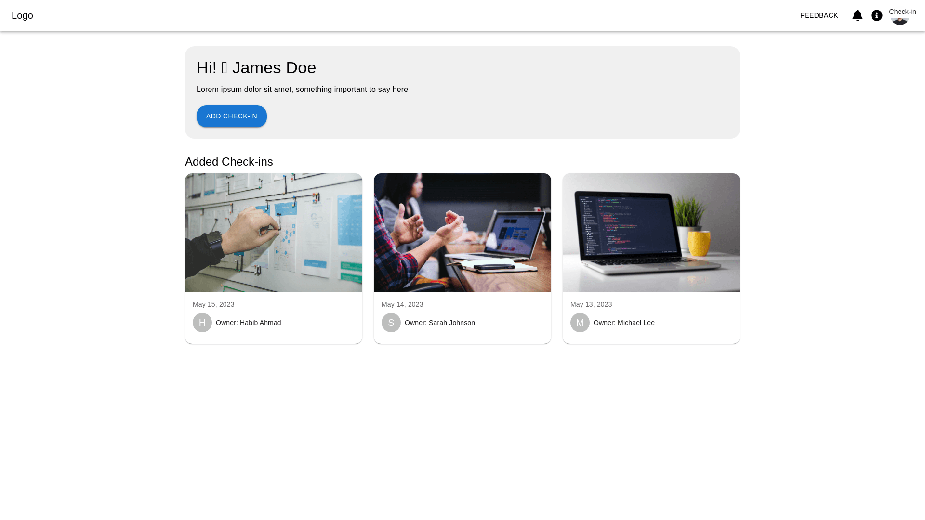Click the Check-in label near avatar
The image size is (925, 520).
[x=902, y=12]
